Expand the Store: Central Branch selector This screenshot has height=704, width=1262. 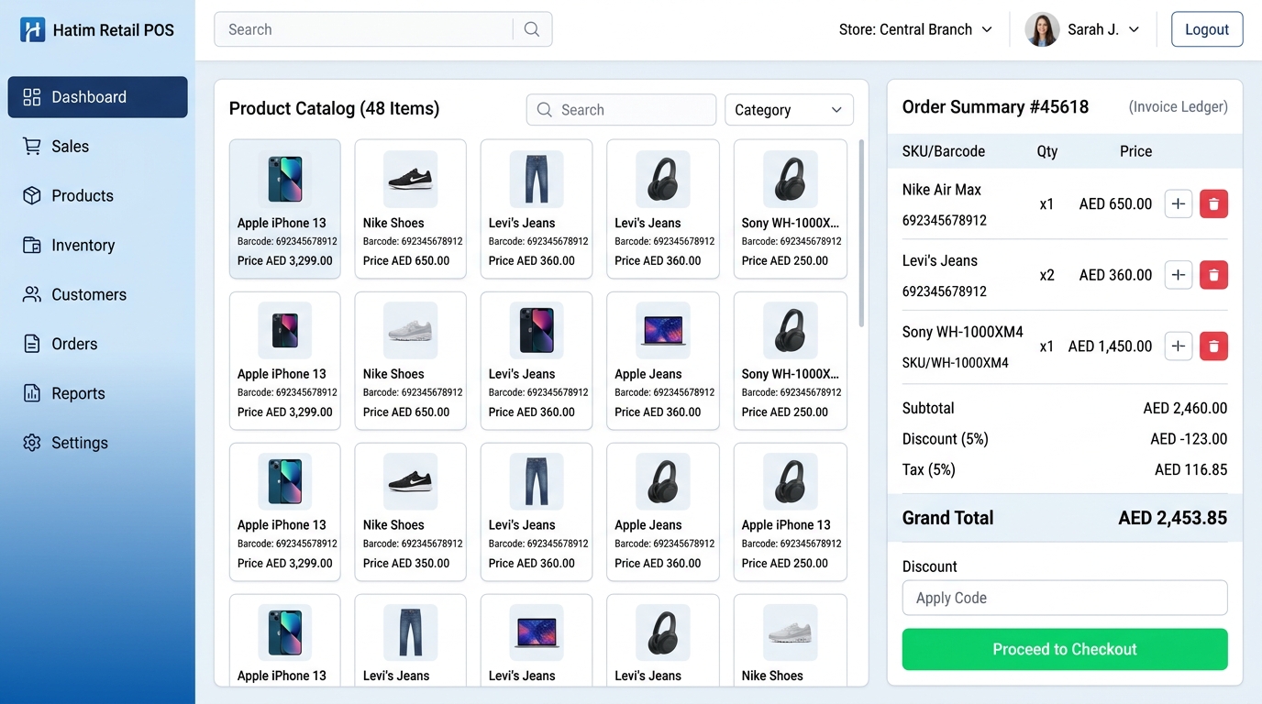coord(915,29)
